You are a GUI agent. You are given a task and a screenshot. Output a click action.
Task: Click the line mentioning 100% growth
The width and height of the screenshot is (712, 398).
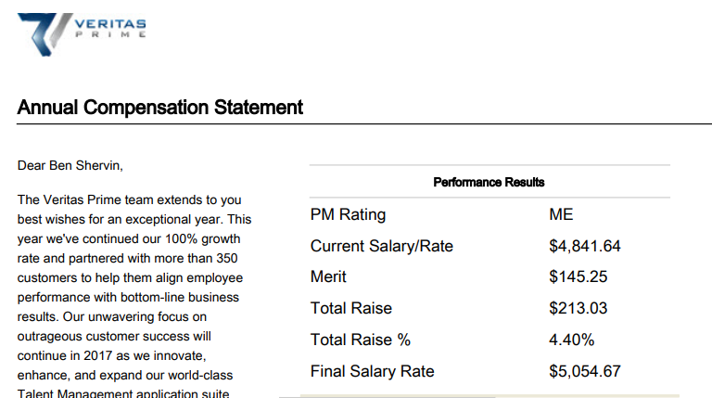tap(129, 239)
